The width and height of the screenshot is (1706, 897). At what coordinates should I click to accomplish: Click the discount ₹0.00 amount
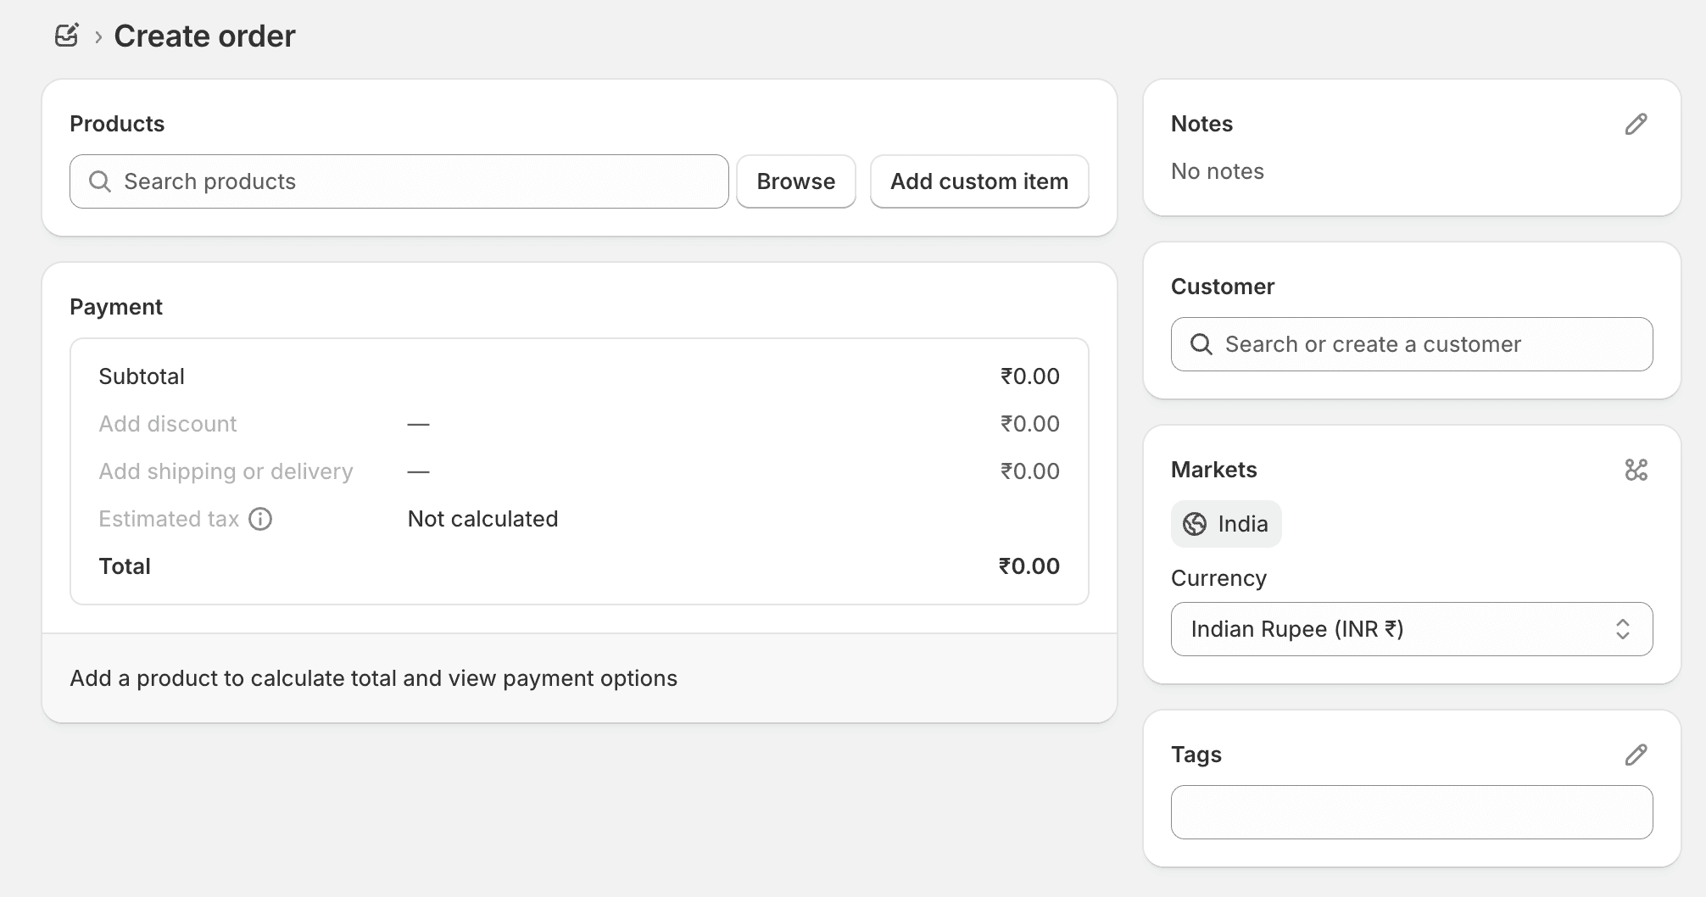pos(1029,424)
